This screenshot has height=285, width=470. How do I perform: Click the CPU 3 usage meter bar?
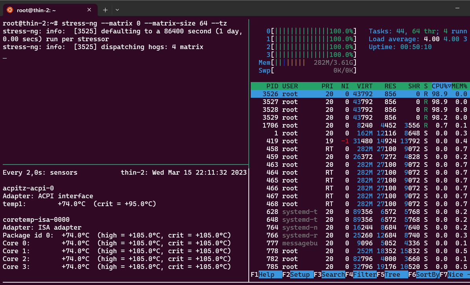(x=311, y=55)
